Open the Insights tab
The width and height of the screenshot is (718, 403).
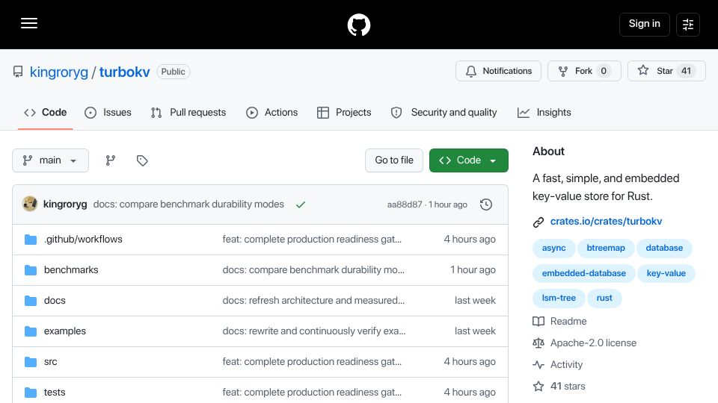[x=544, y=113]
